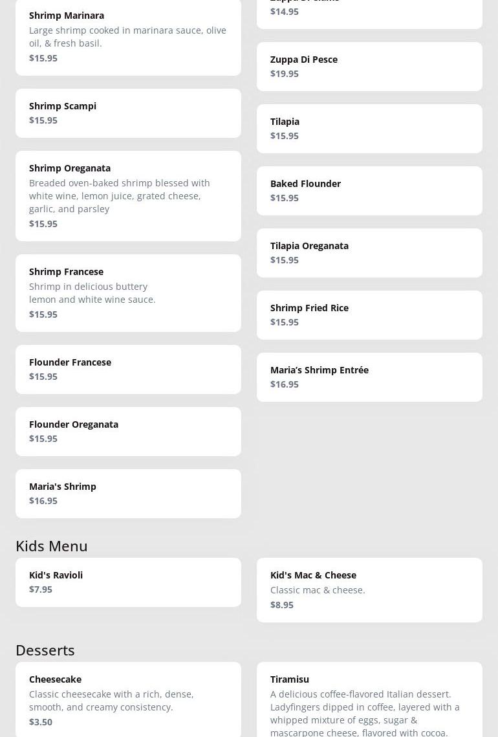The height and width of the screenshot is (737, 498).
Task: Pick Kid's Ravioli from Kids Menu
Action: (x=128, y=582)
